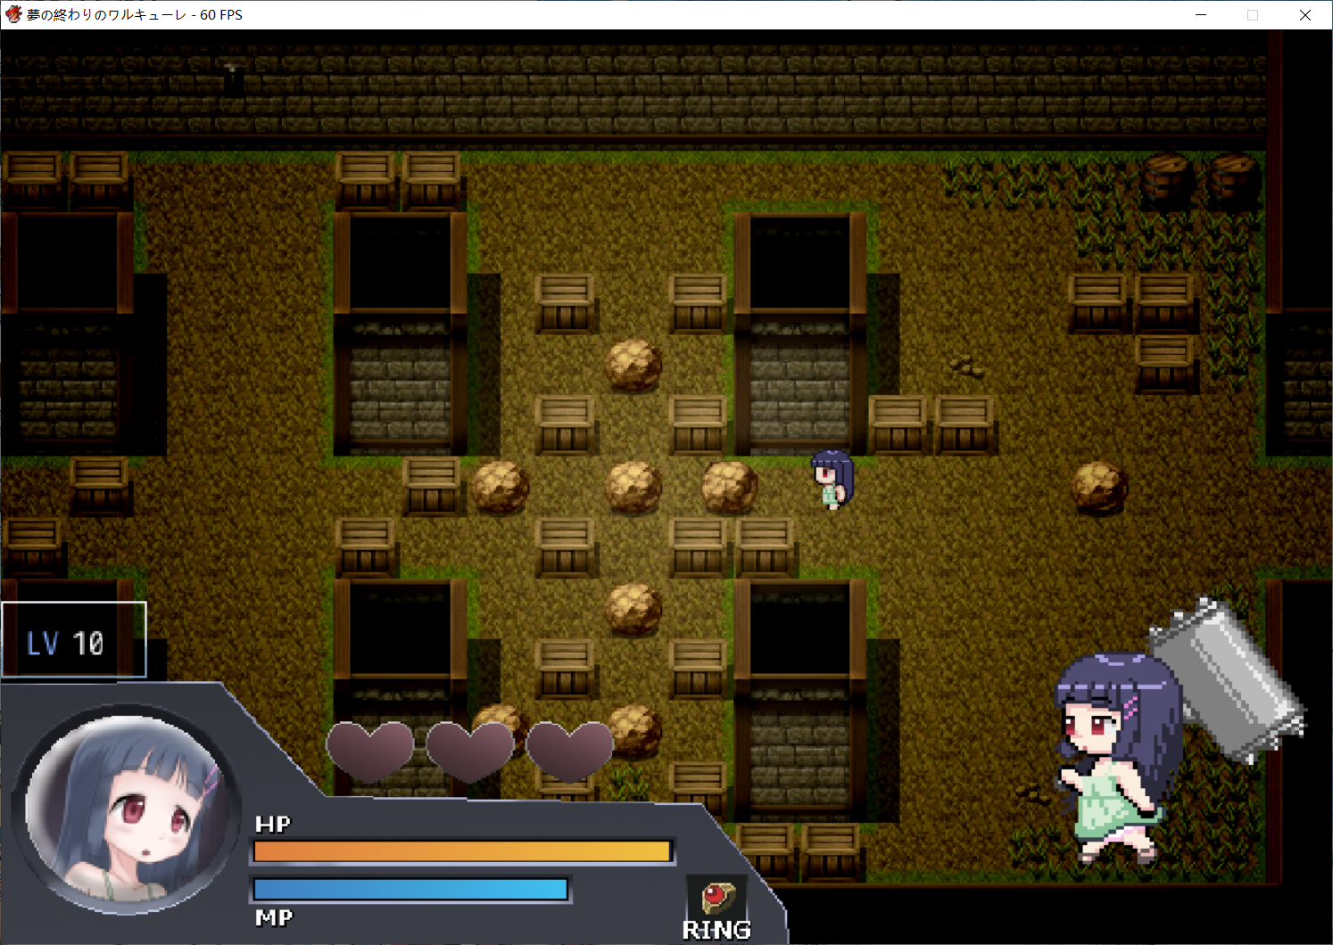Click the middle heart in HUD
The height and width of the screenshot is (945, 1333).
pos(470,751)
